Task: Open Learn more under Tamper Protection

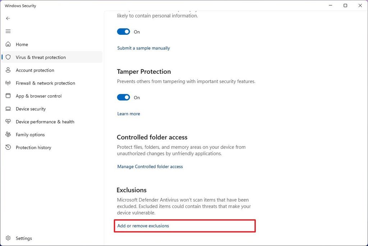Action: [128, 114]
